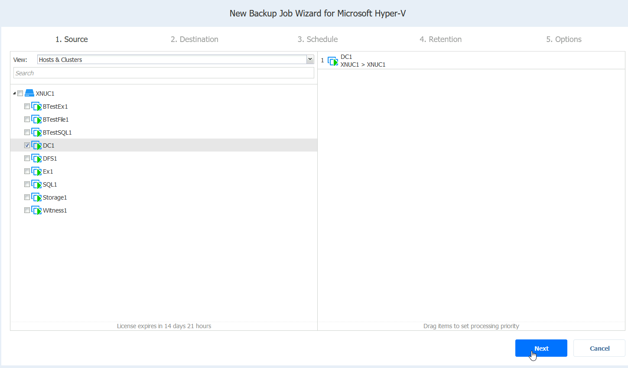
Task: Click the wizard title text
Action: point(318,13)
